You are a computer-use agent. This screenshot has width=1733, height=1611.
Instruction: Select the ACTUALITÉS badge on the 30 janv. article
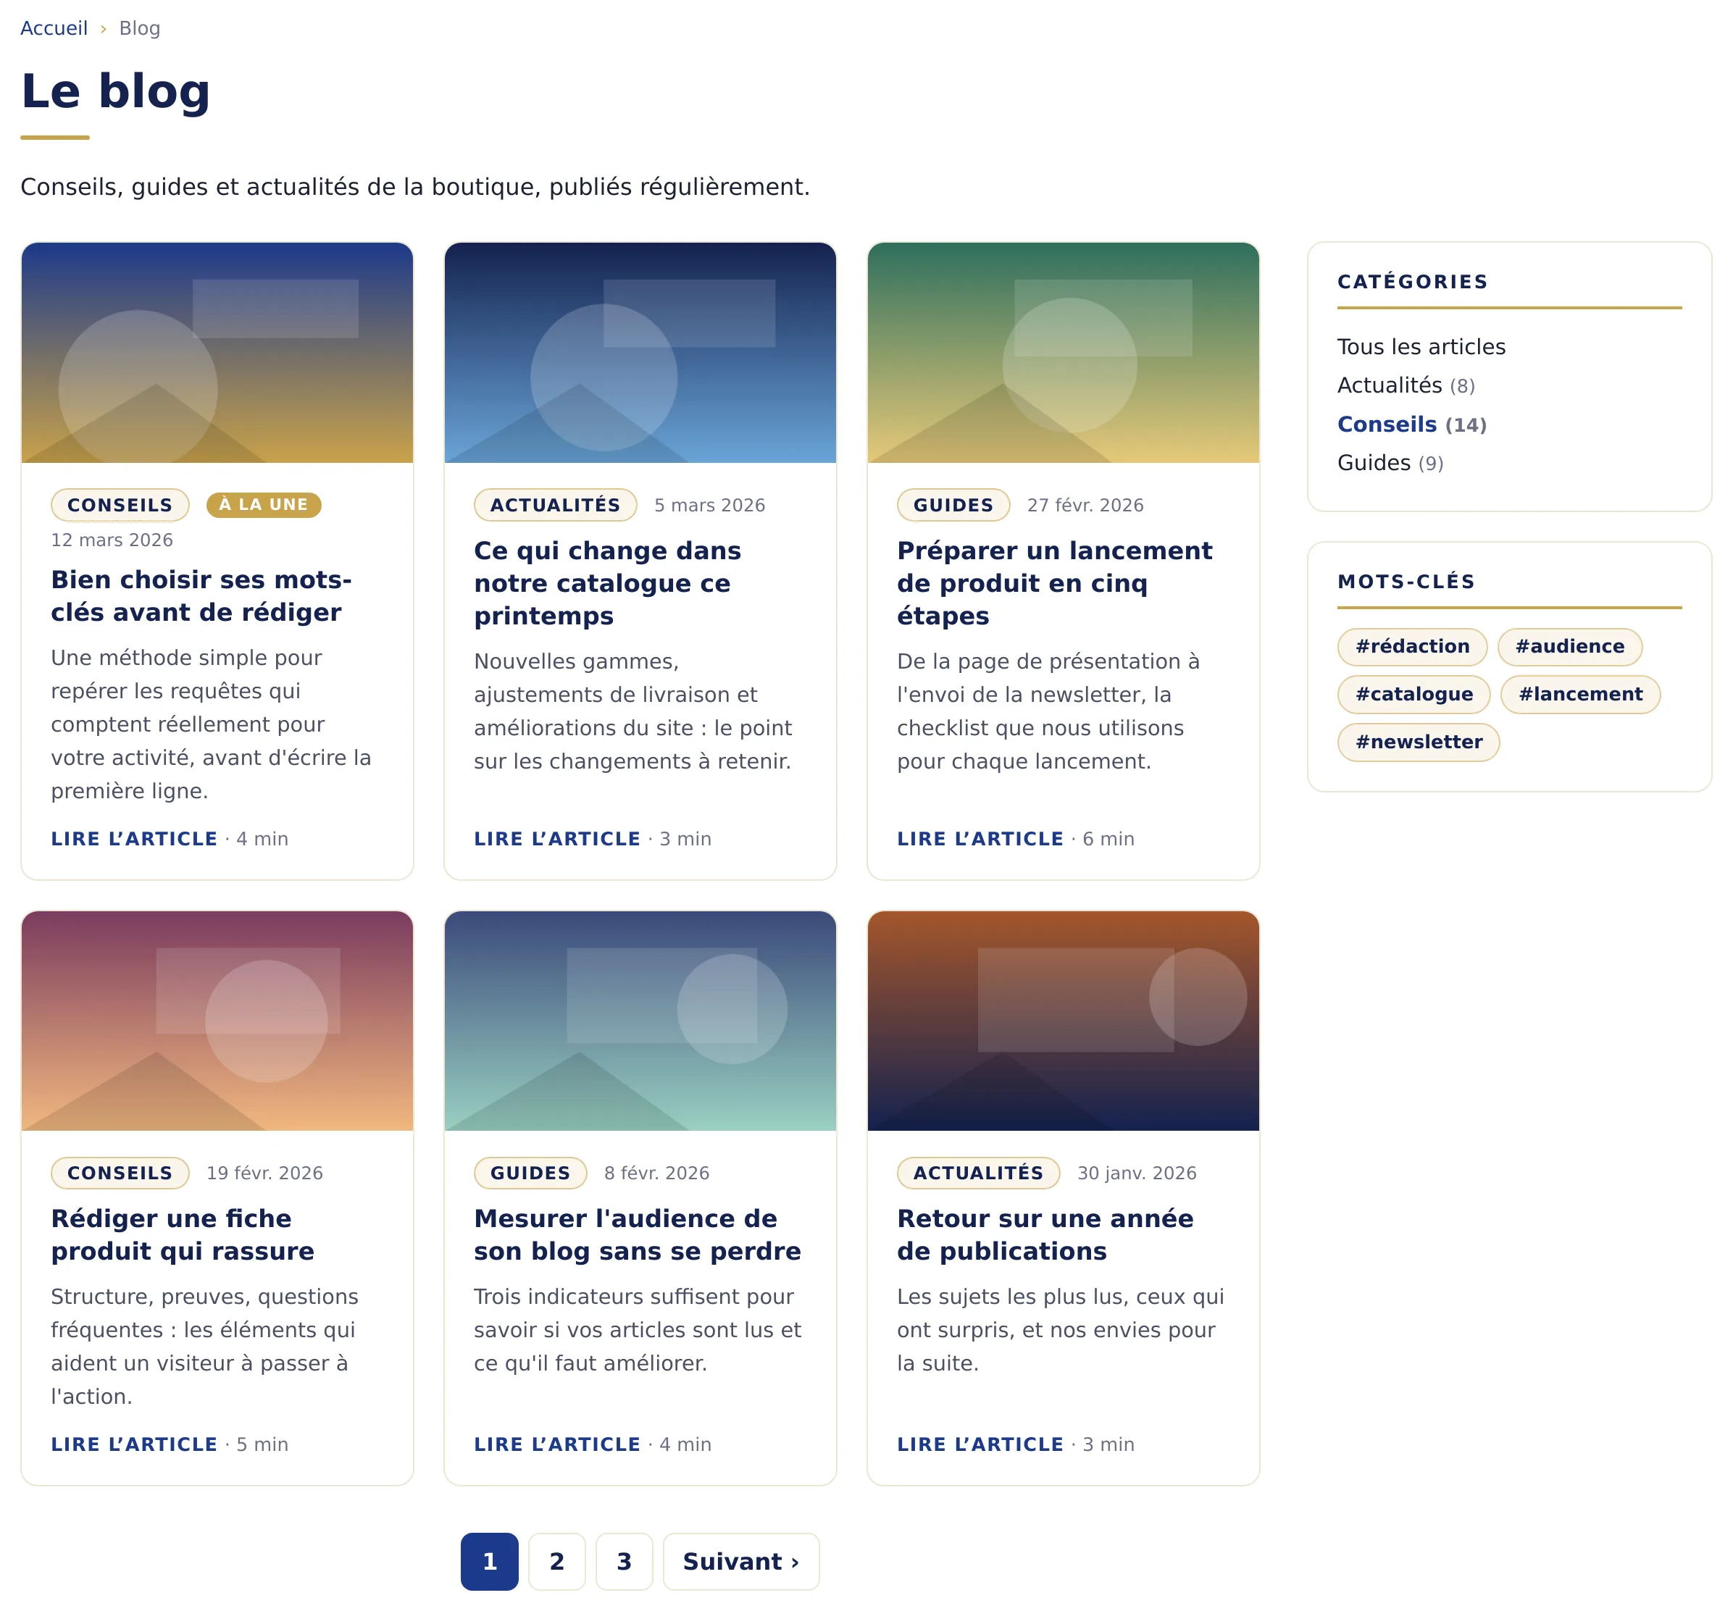979,1173
